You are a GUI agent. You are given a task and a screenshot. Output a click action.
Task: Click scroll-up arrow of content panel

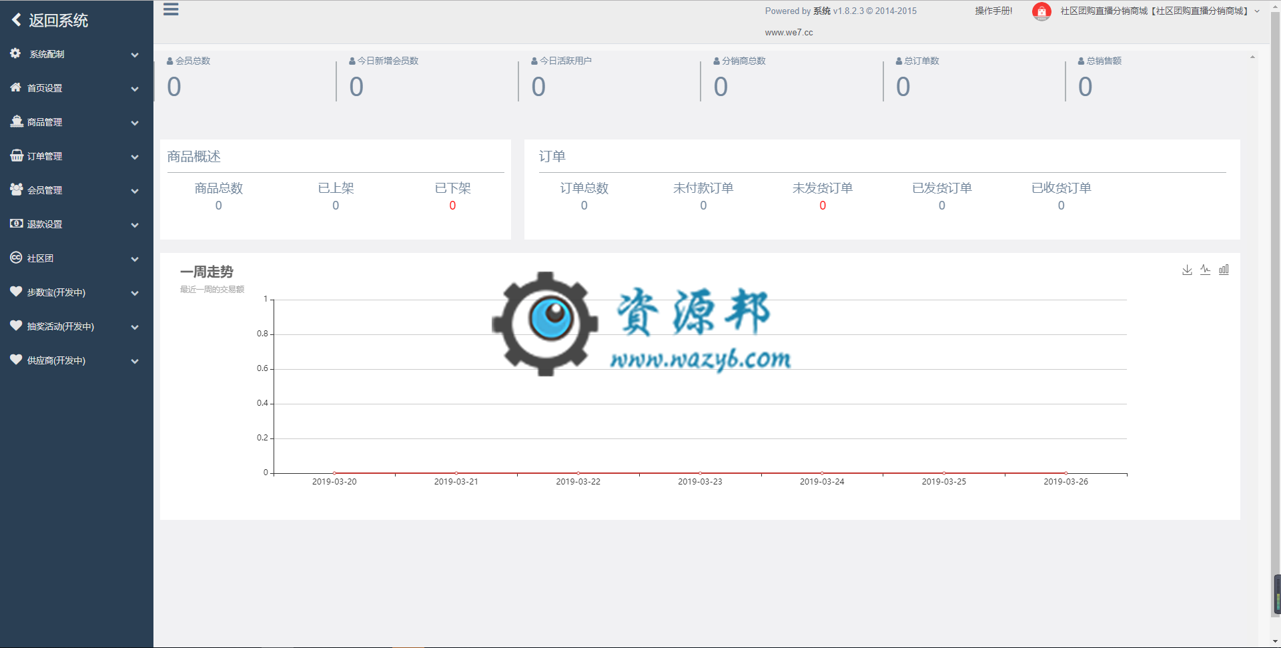tap(1252, 57)
